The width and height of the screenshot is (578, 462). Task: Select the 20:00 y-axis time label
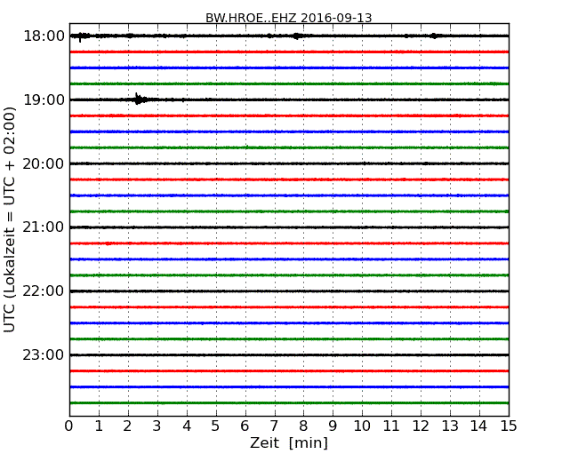point(44,163)
